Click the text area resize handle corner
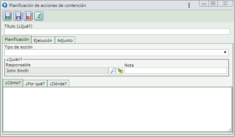Viewport: 235px width, 137px height. 230,130
